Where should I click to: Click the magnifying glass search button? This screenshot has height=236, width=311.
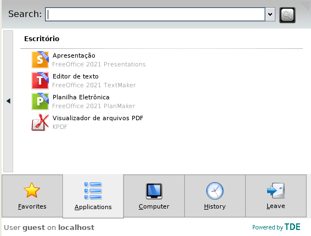[287, 15]
